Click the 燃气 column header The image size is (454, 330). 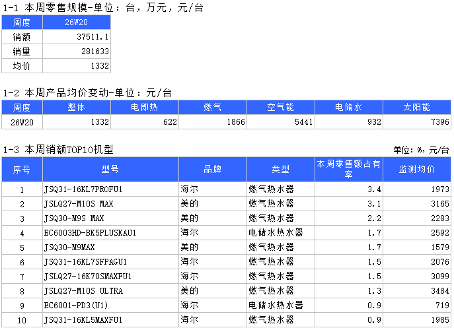(x=213, y=108)
